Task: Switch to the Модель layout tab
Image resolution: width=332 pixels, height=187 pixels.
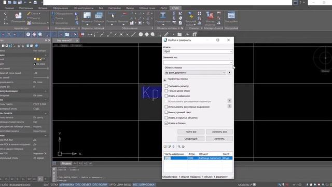Action: click(x=66, y=163)
